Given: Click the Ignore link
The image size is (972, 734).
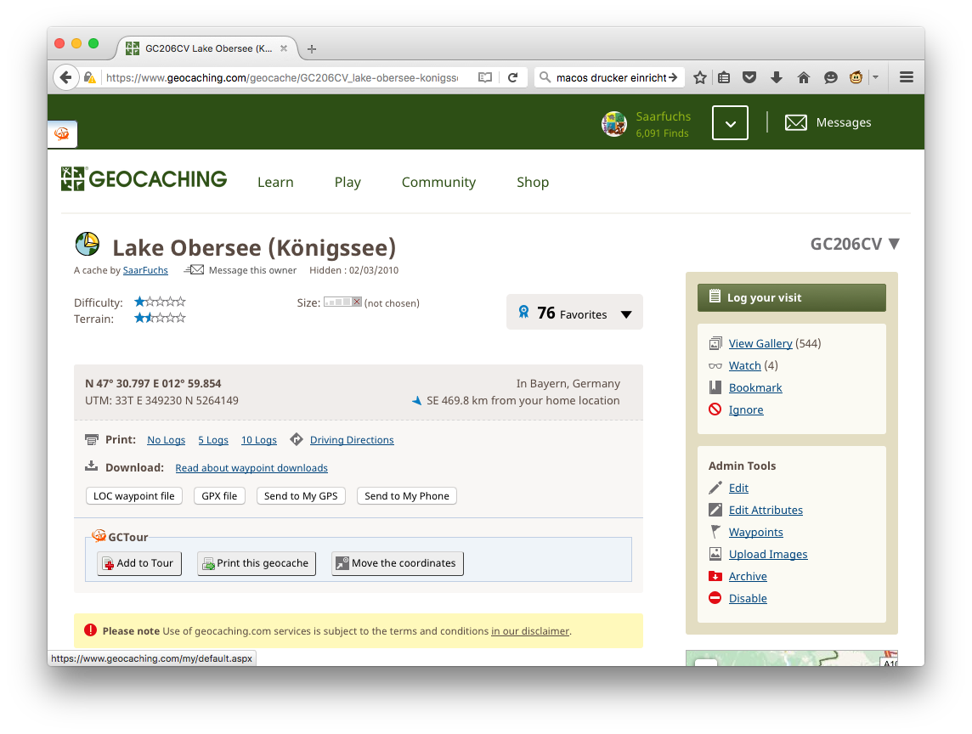Looking at the screenshot, I should pyautogui.click(x=746, y=409).
